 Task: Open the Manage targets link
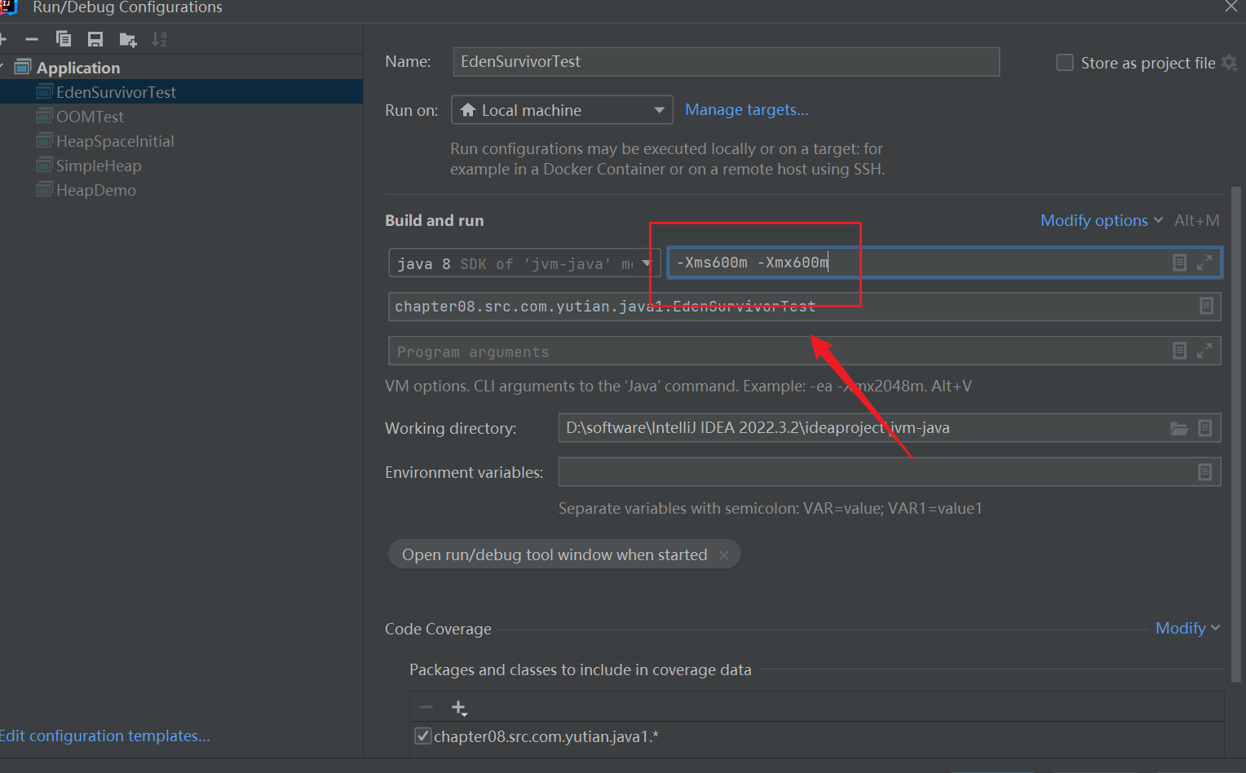click(746, 110)
